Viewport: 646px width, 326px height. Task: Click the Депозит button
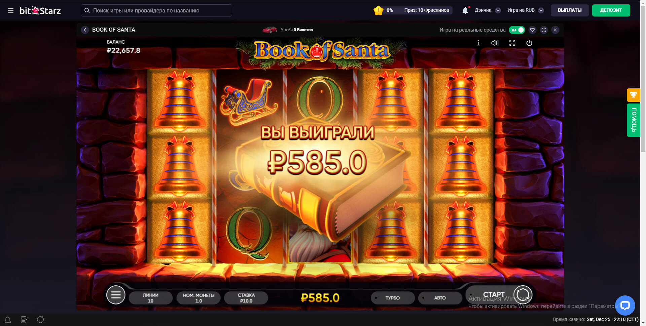point(611,10)
